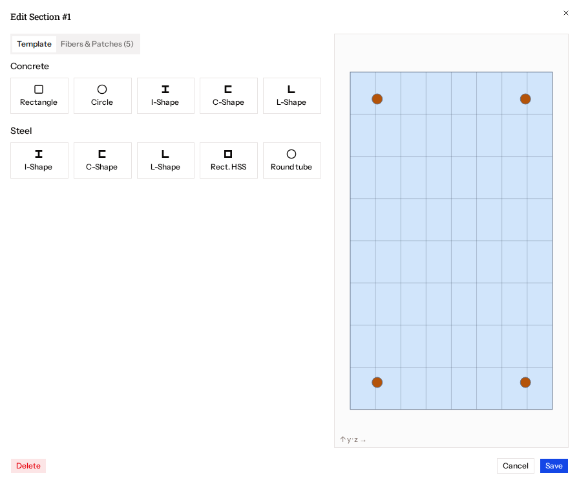Image resolution: width=579 pixels, height=484 pixels.
Task: Select the Rect. HSS steel template
Action: click(x=229, y=160)
